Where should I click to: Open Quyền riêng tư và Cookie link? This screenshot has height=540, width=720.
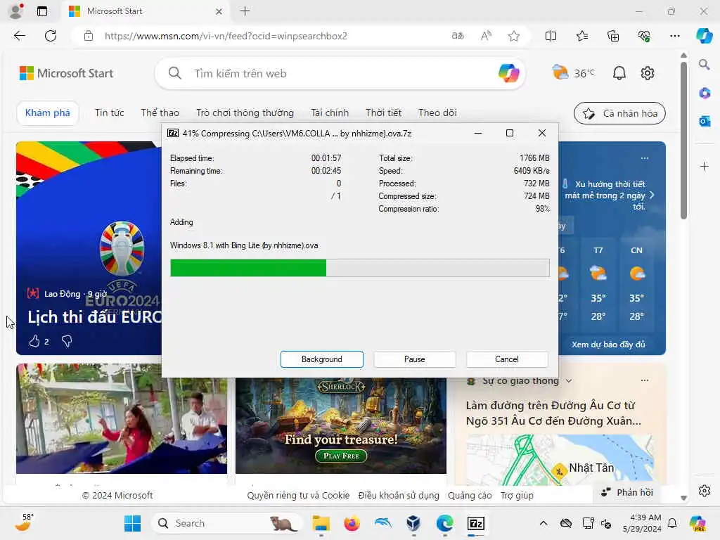pyautogui.click(x=298, y=496)
